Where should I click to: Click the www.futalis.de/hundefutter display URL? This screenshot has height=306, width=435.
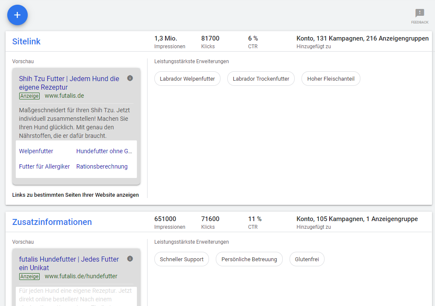pyautogui.click(x=81, y=276)
